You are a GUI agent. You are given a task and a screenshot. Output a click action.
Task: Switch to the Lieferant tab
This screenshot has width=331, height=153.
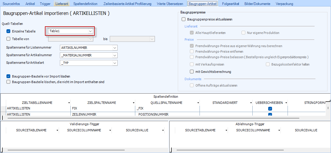(61, 4)
